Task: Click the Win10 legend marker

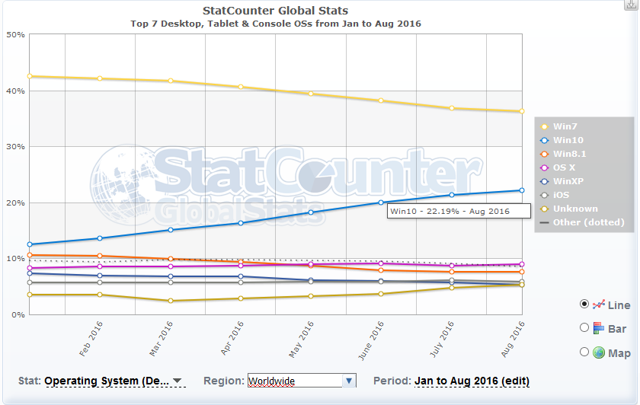Action: pyautogui.click(x=544, y=140)
